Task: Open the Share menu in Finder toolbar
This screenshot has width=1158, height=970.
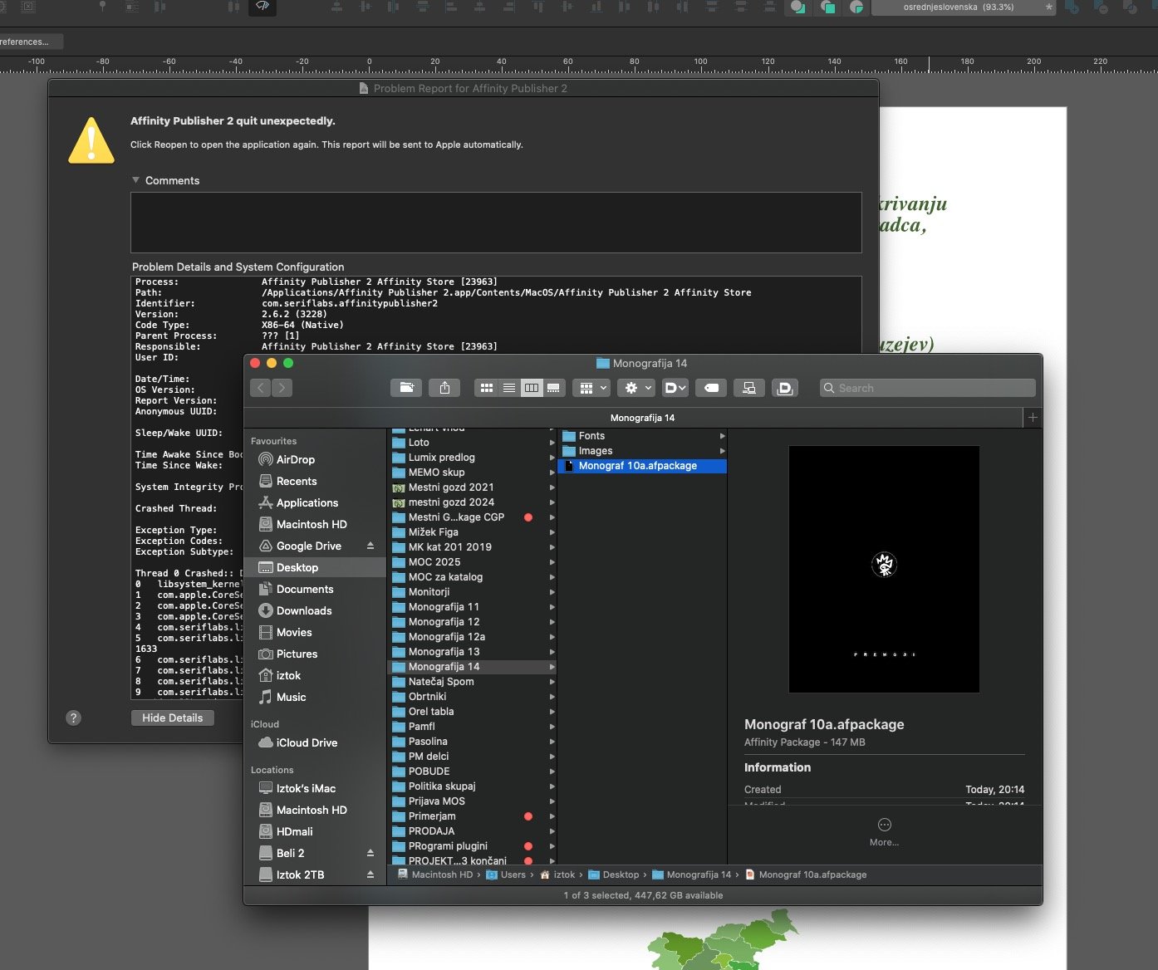Action: click(444, 388)
